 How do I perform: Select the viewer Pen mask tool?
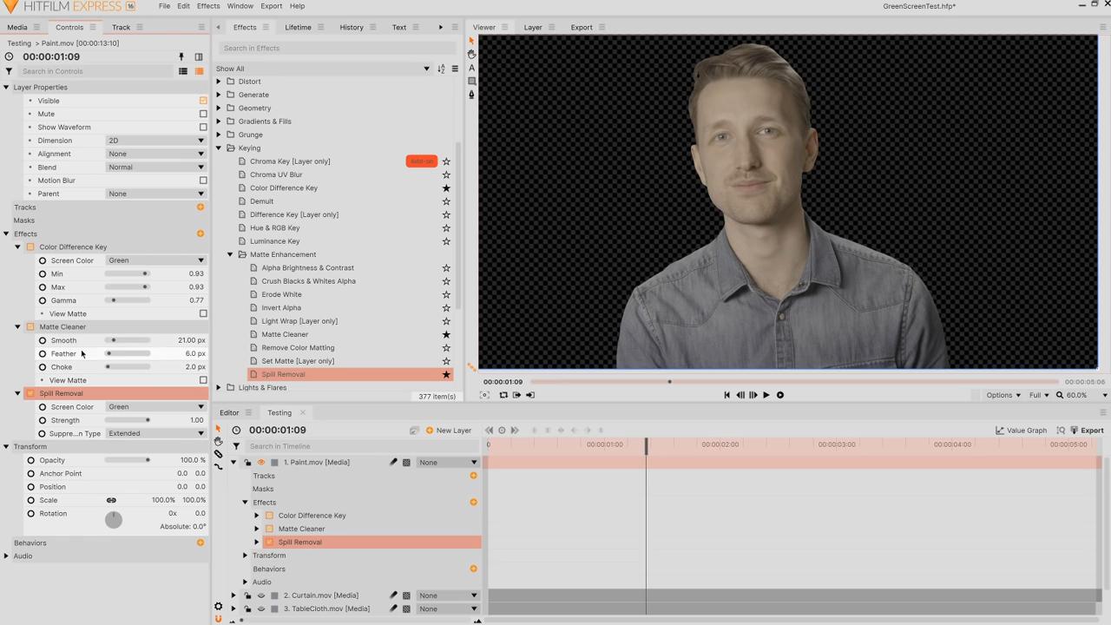pos(471,95)
